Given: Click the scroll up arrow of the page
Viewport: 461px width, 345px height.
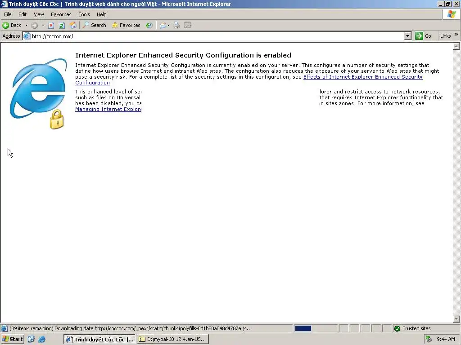Looking at the screenshot, I should [x=456, y=46].
